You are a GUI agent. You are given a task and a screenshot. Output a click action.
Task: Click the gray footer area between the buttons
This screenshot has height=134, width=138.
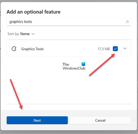69,120
